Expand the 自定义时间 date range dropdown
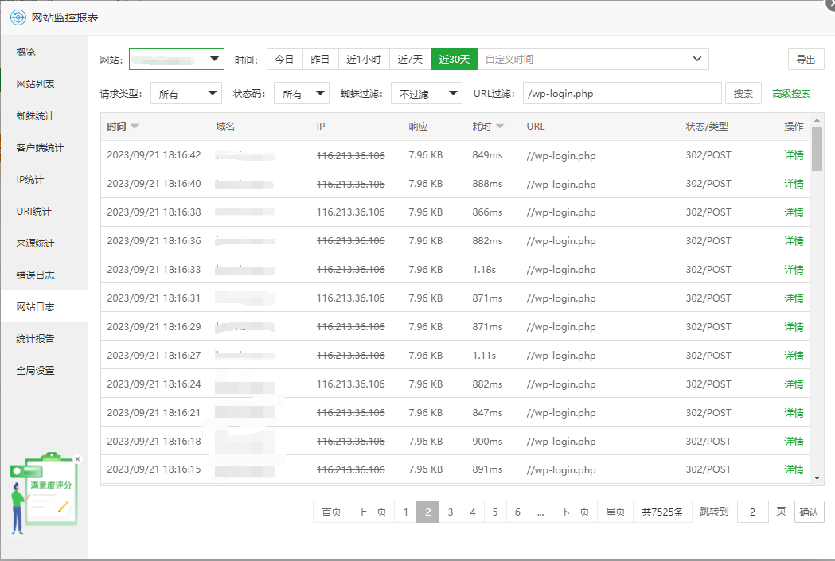Screen dimensions: 835x561 593,59
